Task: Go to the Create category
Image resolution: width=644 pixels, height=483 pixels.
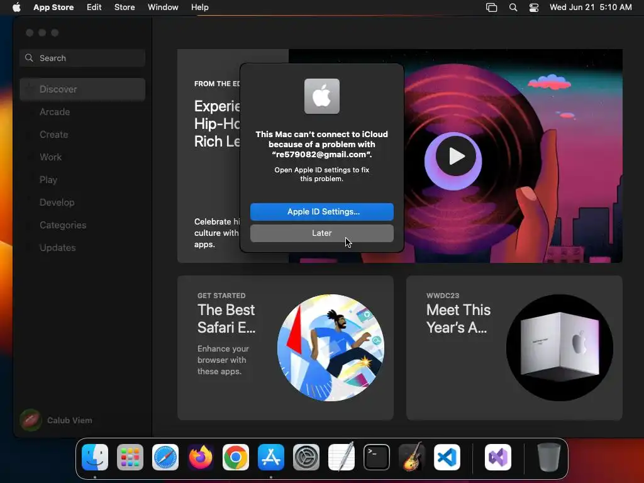Action: click(54, 135)
